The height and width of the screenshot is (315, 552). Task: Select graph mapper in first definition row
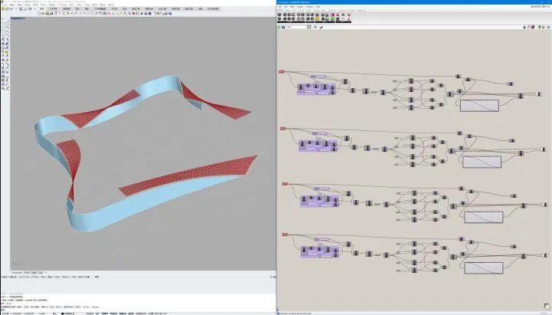pyautogui.click(x=479, y=106)
